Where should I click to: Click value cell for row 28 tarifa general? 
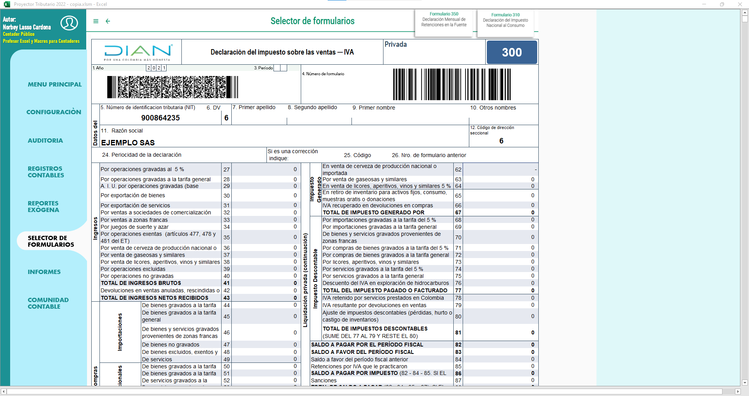(265, 179)
